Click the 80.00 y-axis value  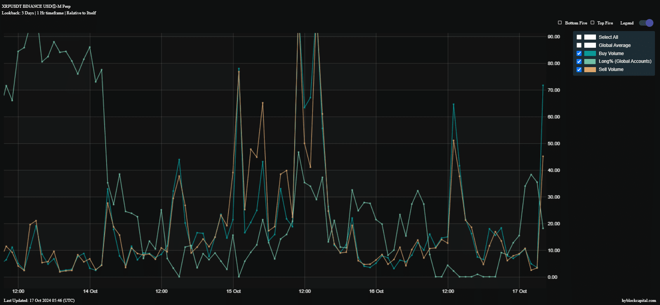coord(554,63)
